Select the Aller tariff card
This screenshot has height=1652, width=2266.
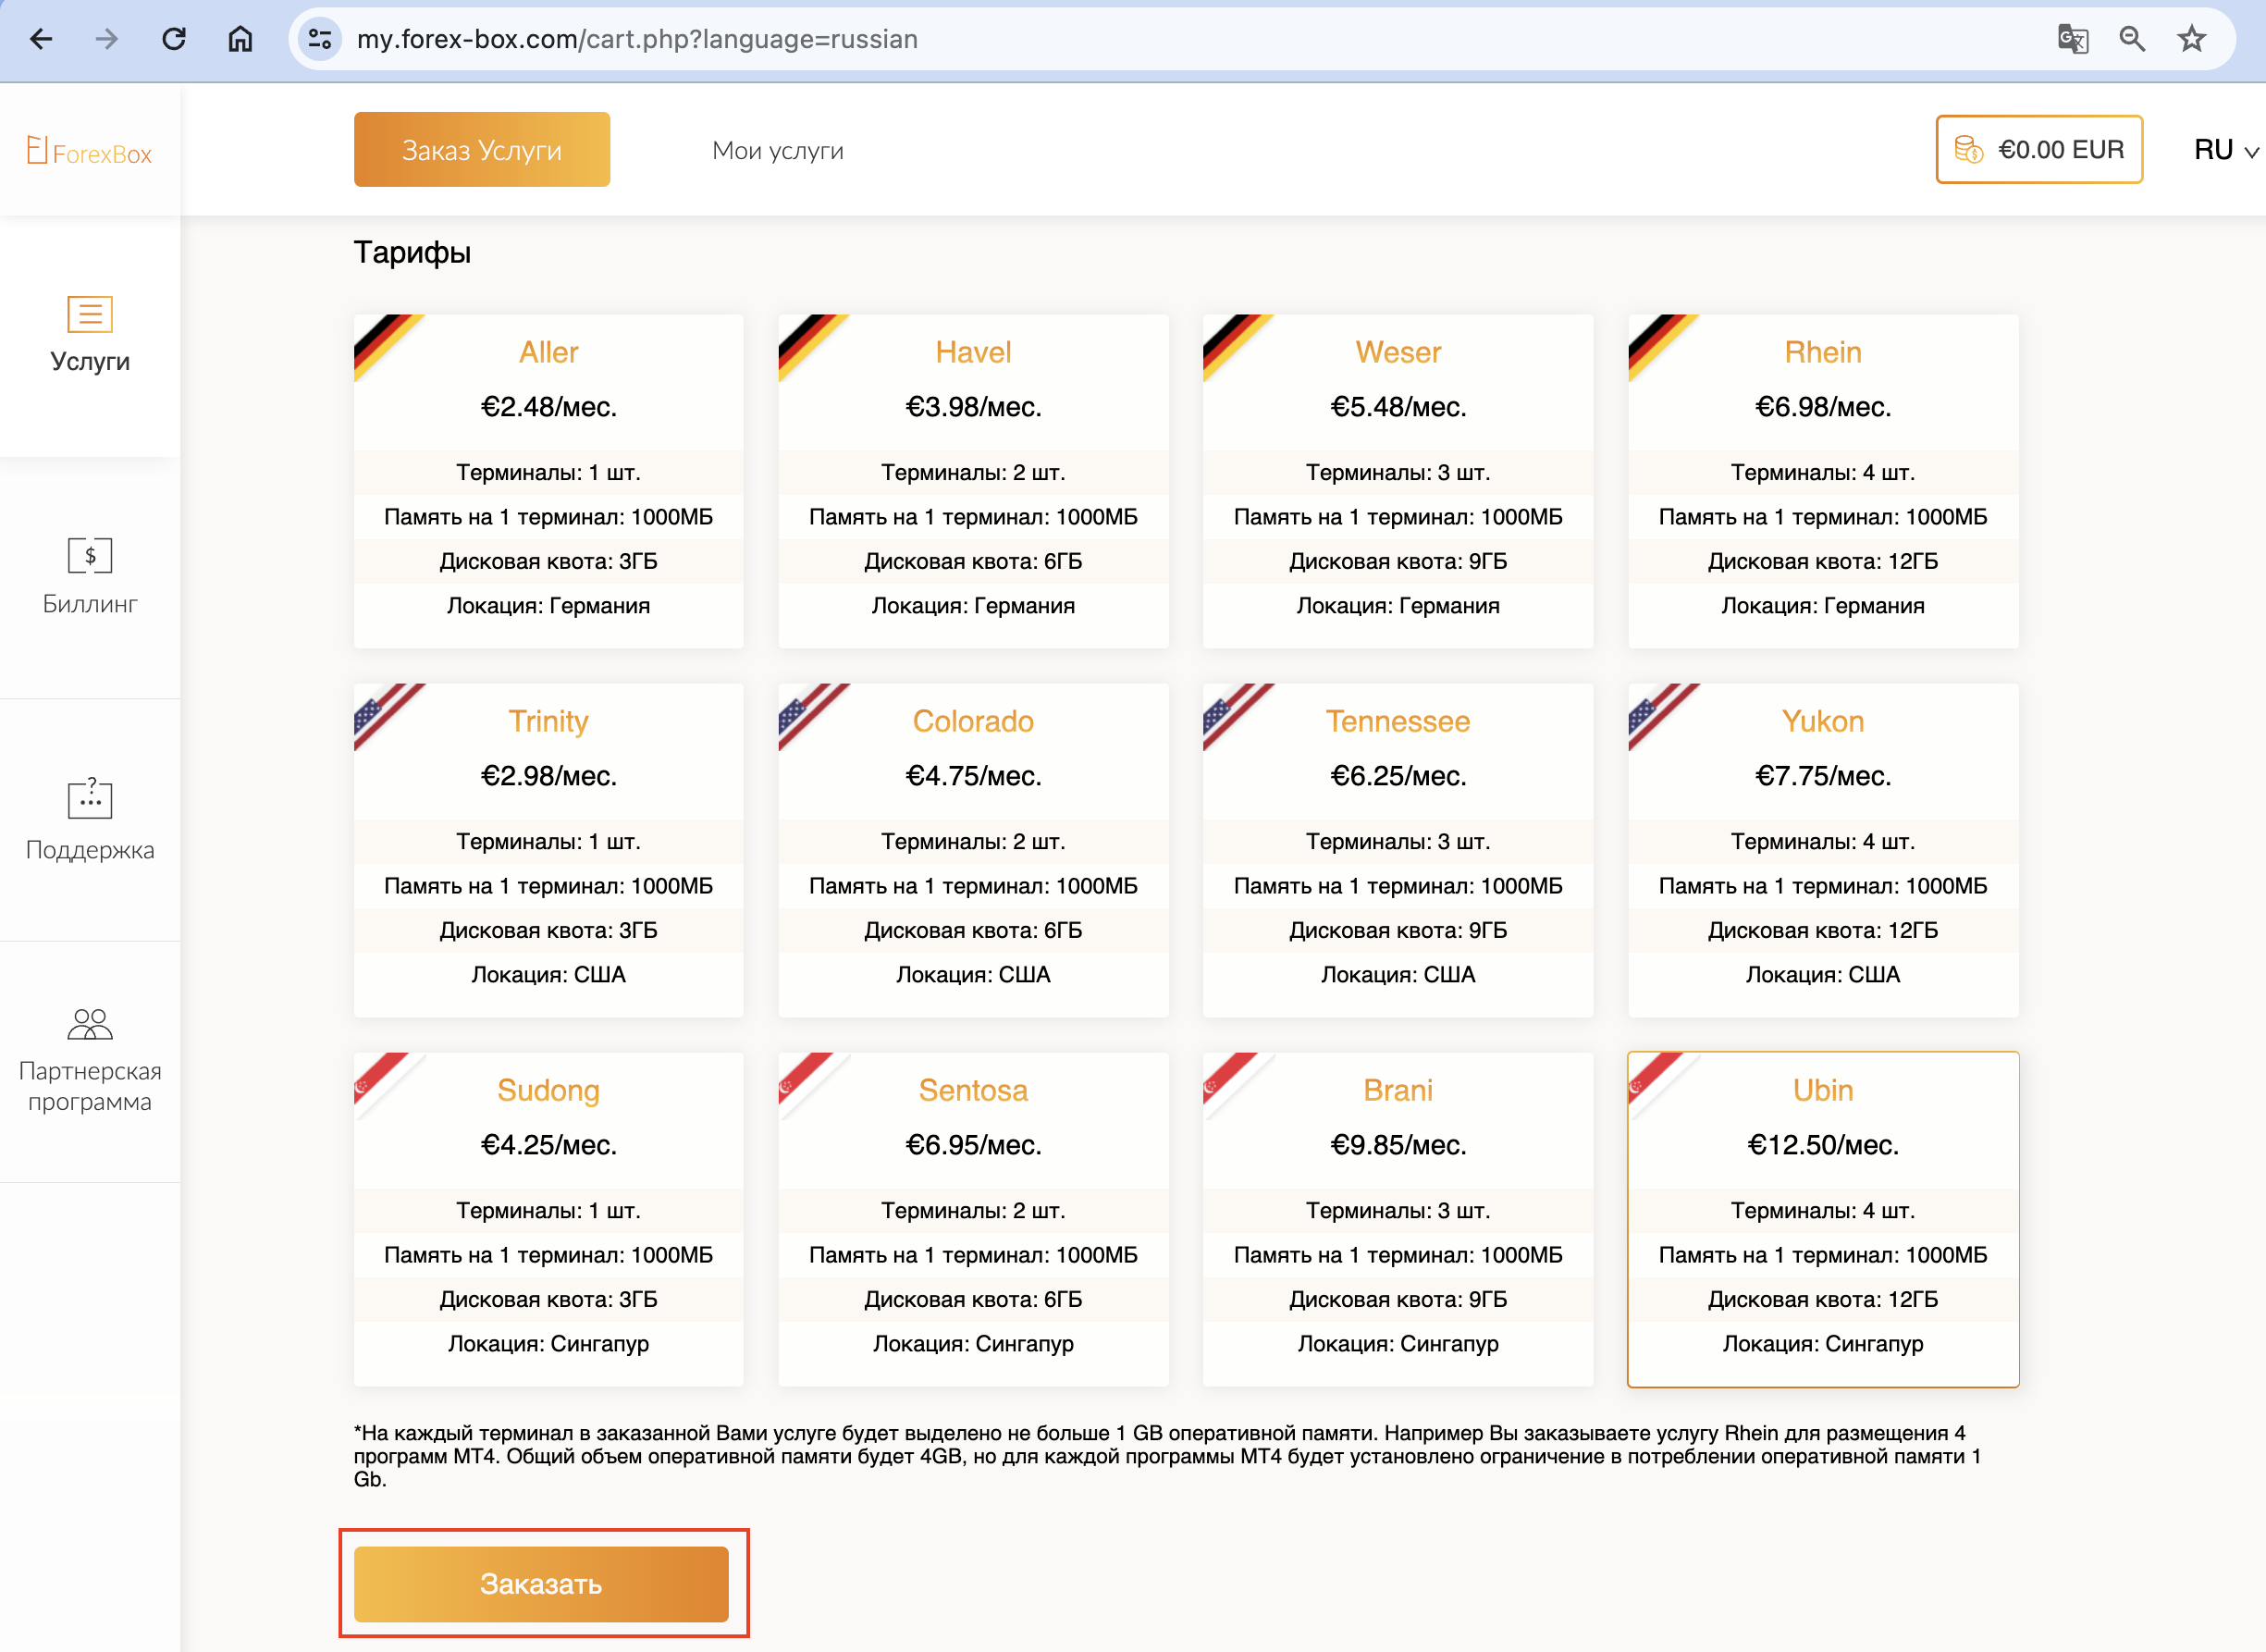[x=548, y=481]
